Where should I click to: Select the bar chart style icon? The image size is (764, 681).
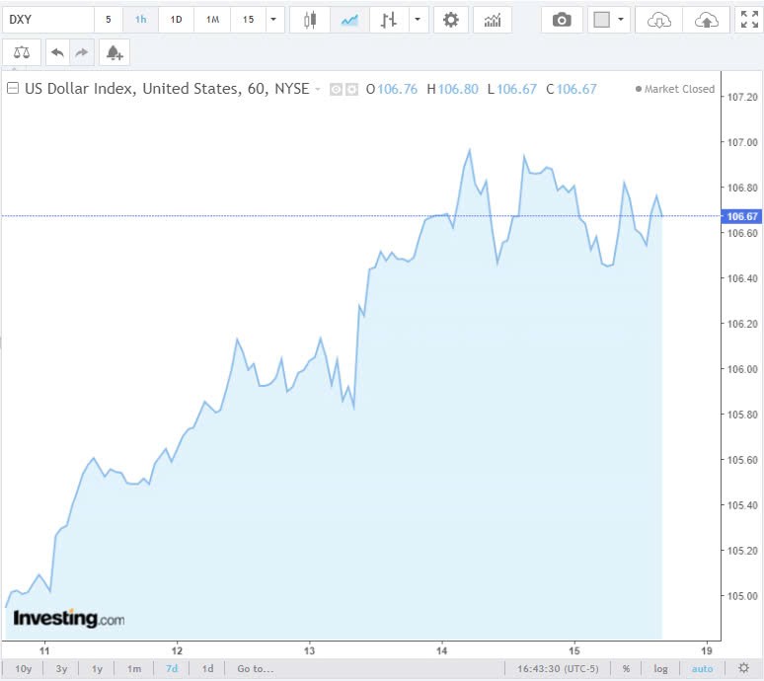(389, 20)
